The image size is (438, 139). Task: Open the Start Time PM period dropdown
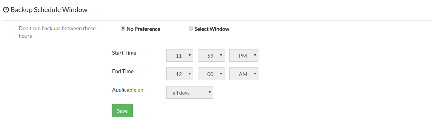[x=244, y=55]
